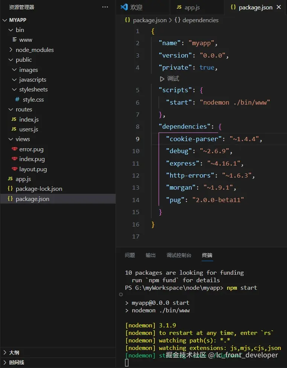Switch to the app.js editor tab
Screen dimensions: 287x368
click(197, 7)
